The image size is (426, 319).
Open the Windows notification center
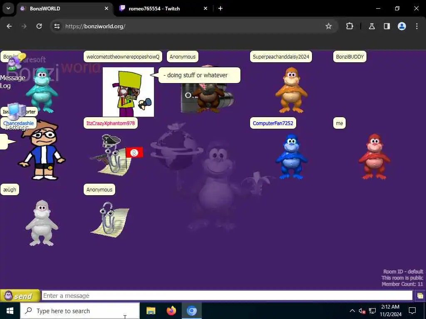[412, 311]
